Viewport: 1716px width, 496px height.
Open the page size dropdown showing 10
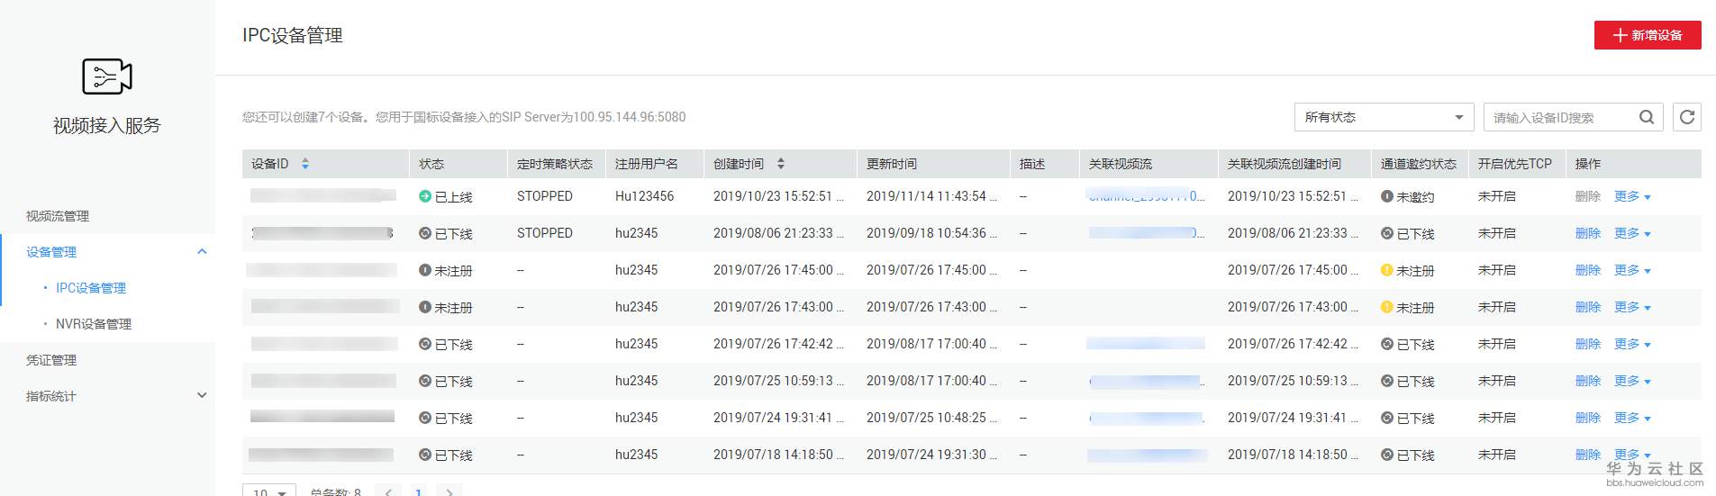(269, 491)
